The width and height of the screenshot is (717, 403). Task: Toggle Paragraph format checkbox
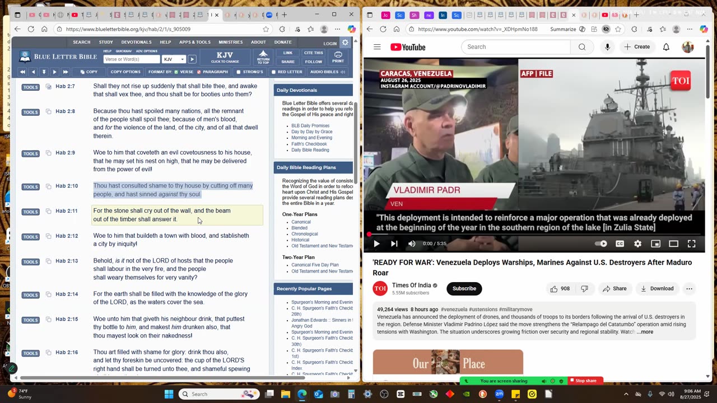[199, 72]
